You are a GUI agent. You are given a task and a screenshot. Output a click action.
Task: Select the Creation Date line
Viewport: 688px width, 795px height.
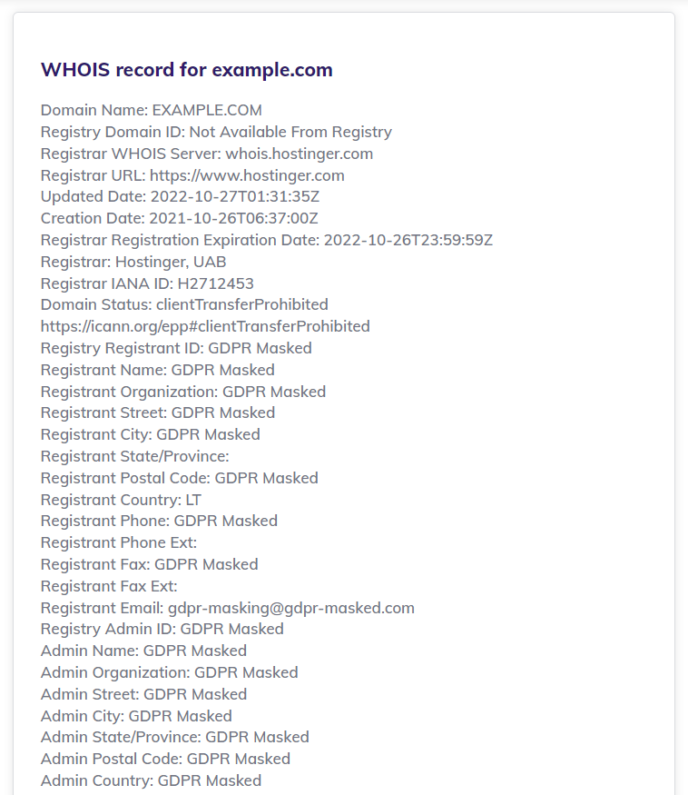(x=179, y=219)
